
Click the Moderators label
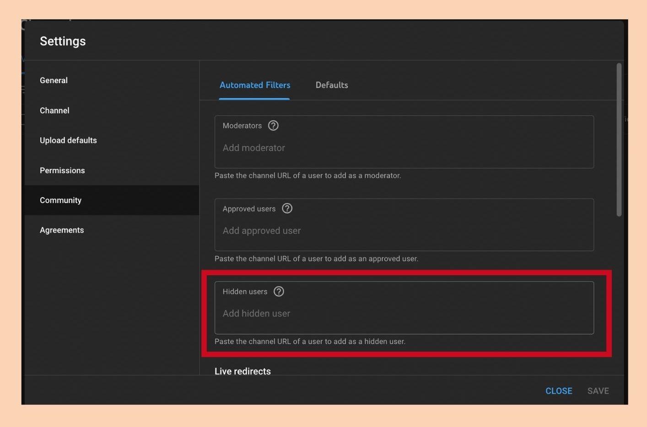[242, 126]
